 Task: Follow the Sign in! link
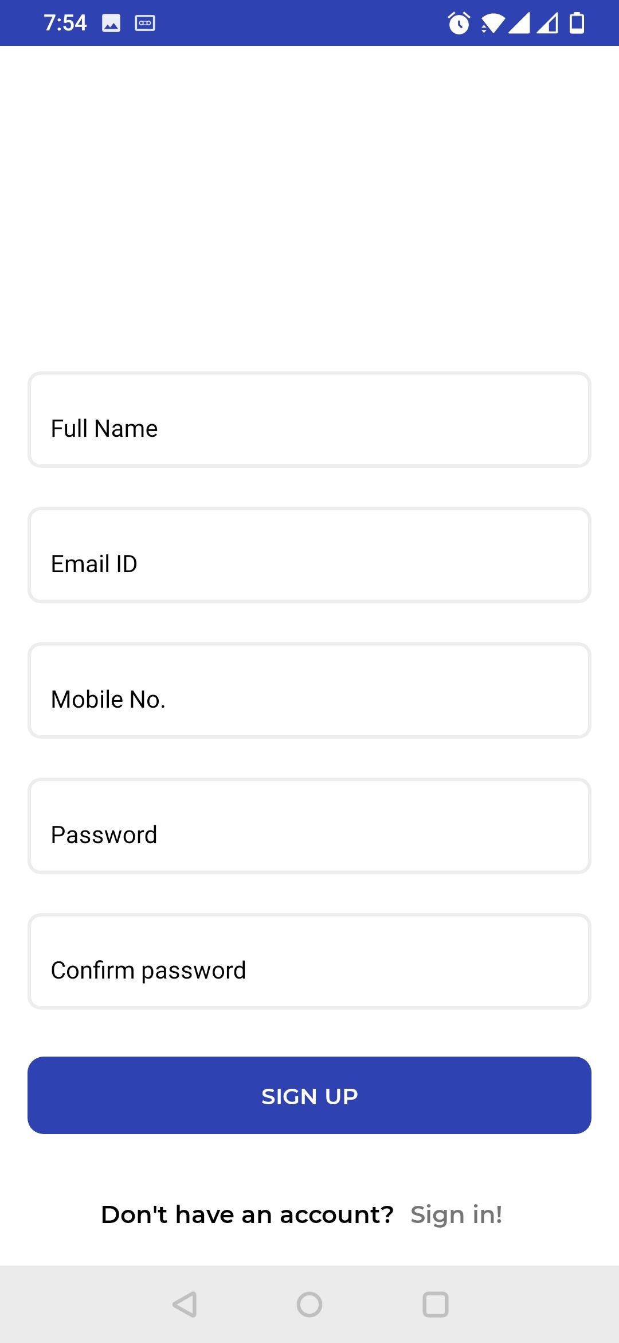(456, 1215)
